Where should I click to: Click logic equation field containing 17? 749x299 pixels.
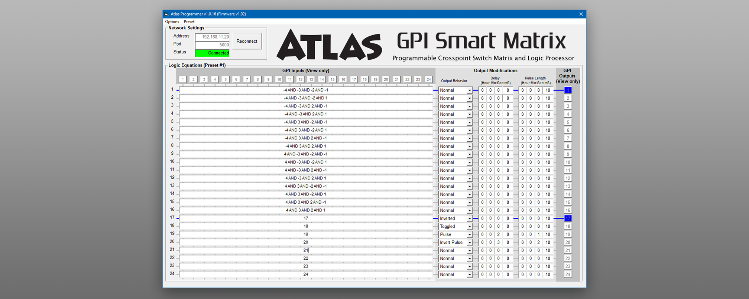point(306,218)
